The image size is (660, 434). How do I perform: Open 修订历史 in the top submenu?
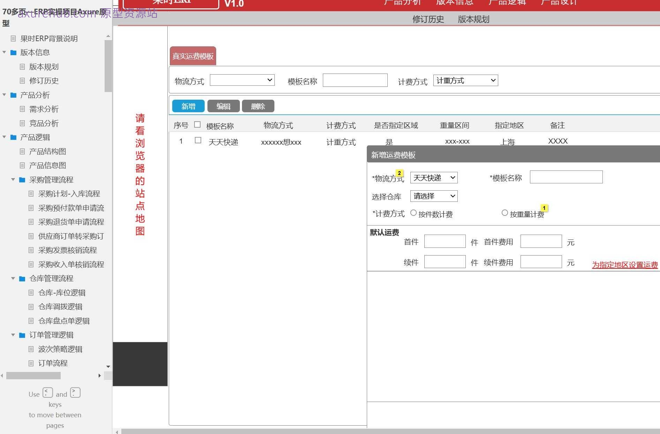tap(428, 19)
